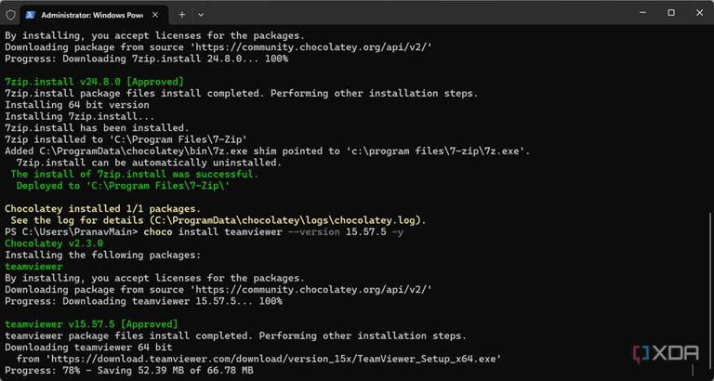This screenshot has height=381, width=714.
Task: Open the new tab profile dropdown arrow
Action: (x=201, y=15)
